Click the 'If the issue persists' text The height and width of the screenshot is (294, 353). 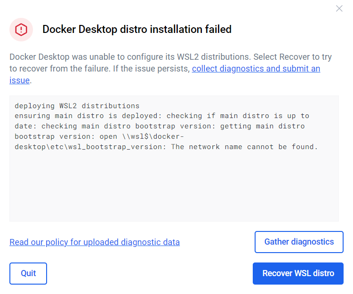tap(151, 69)
